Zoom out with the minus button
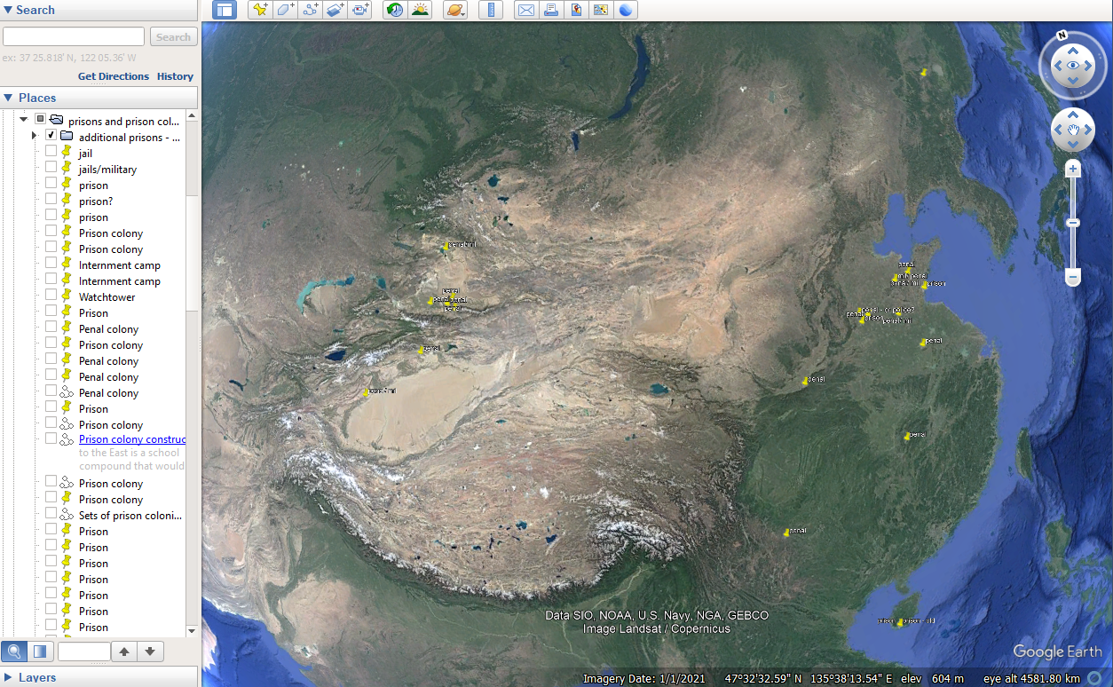 coord(1073,278)
